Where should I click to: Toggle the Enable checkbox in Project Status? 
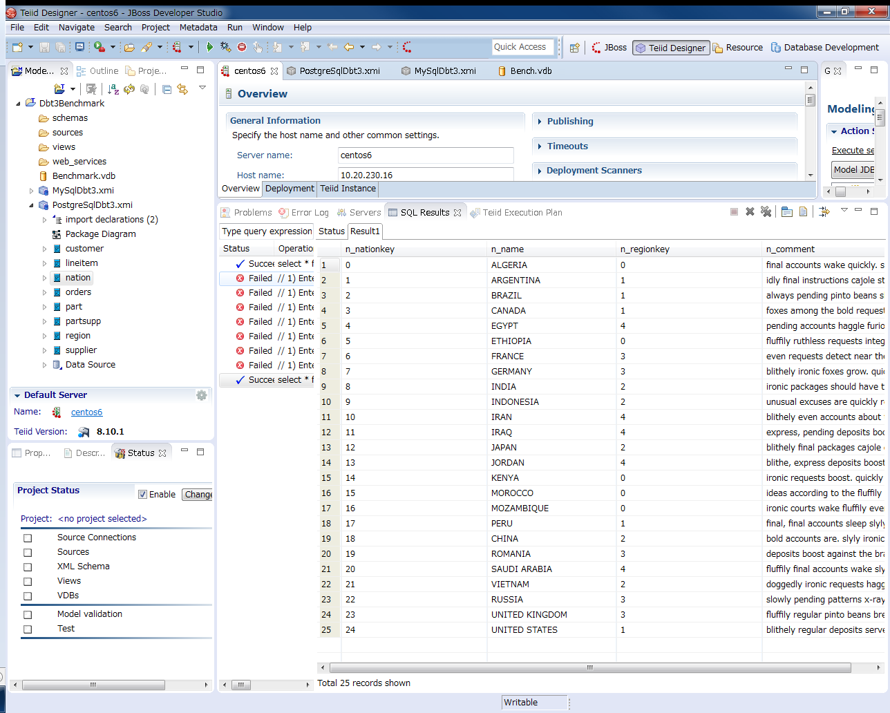(142, 494)
